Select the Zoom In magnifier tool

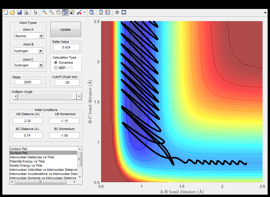(x=45, y=12)
